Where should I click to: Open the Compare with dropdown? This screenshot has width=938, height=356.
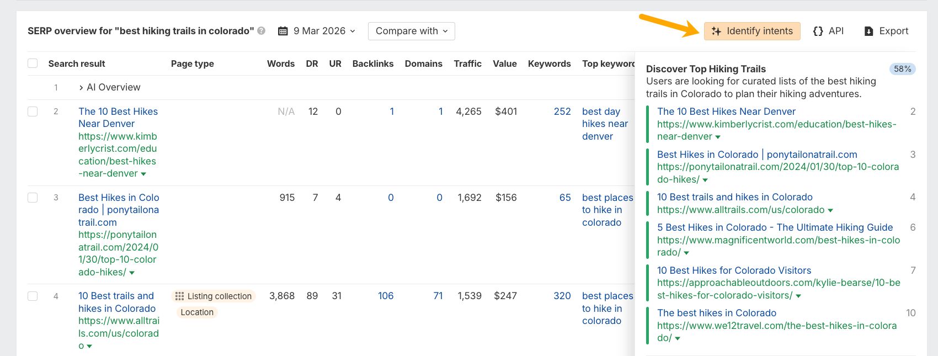[x=411, y=31]
